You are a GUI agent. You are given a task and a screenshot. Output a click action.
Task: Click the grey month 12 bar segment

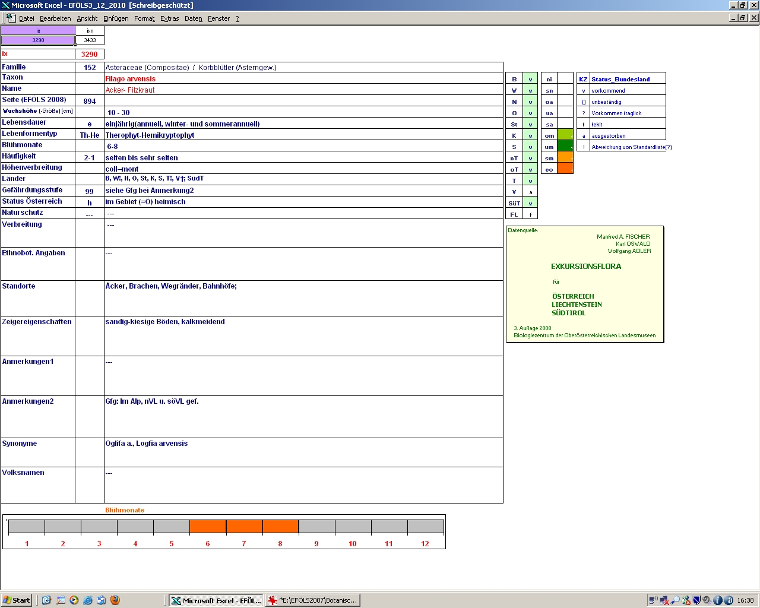point(425,526)
